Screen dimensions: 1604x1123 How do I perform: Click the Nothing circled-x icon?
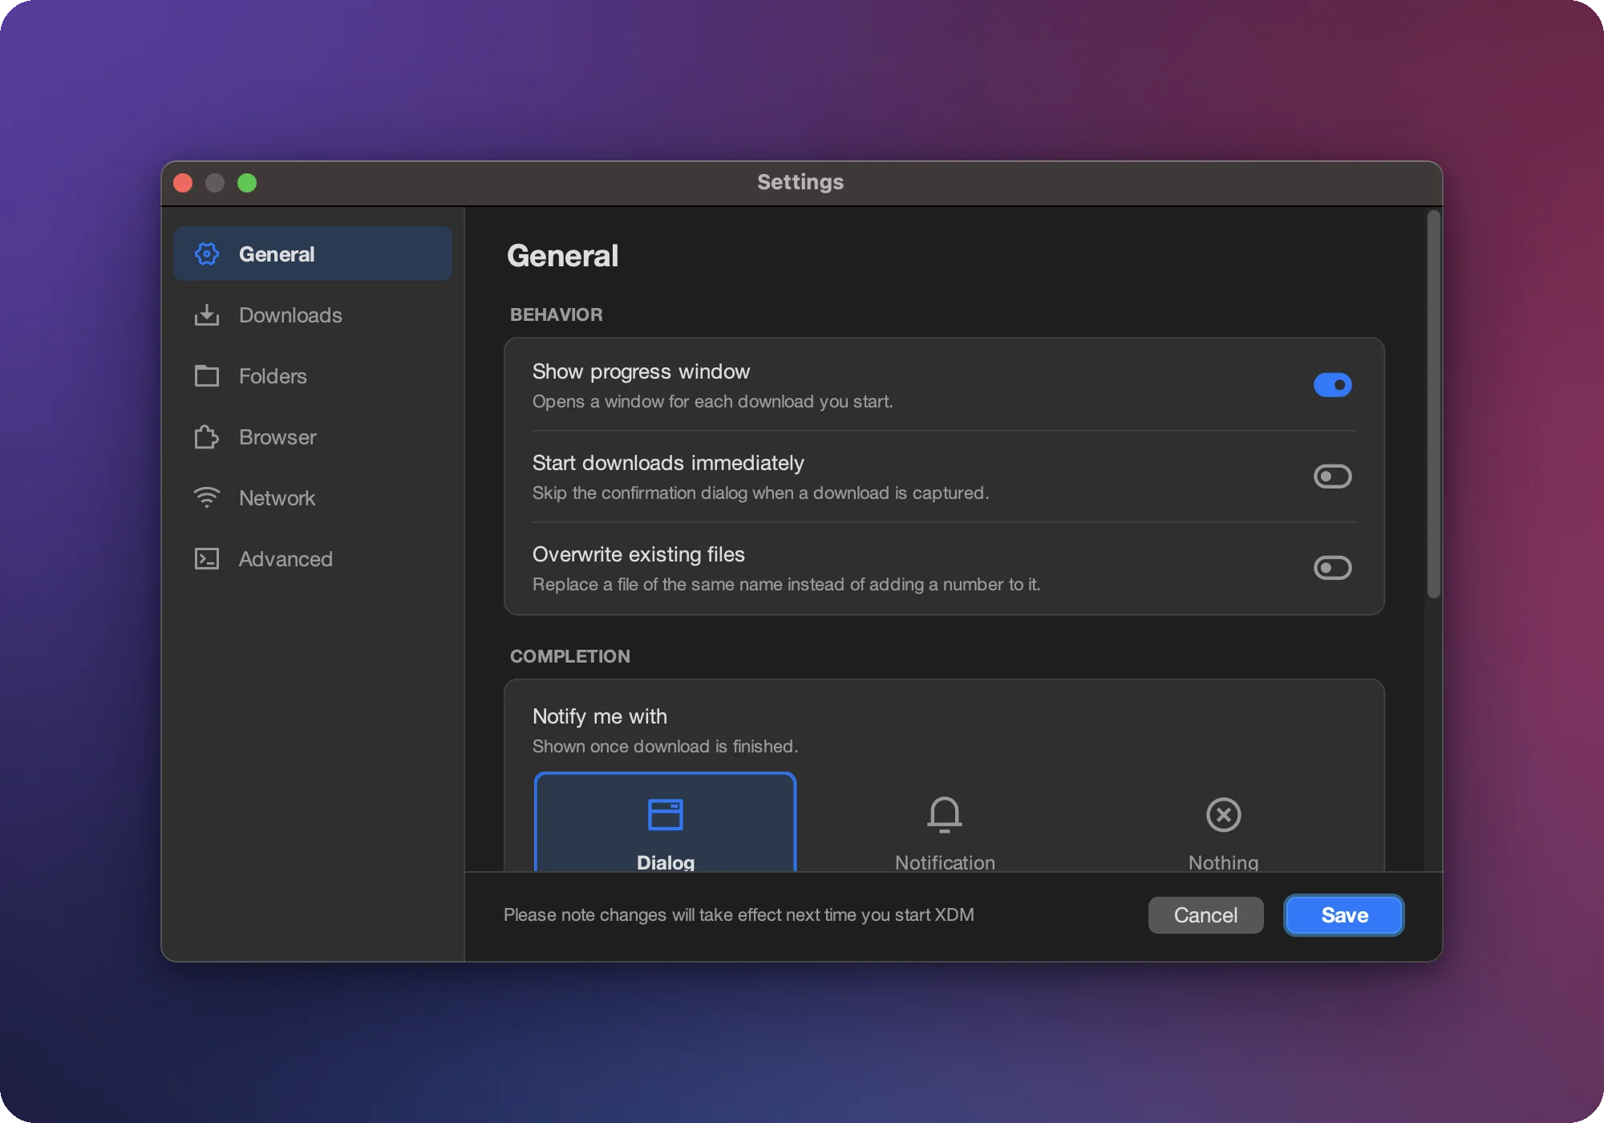pos(1224,815)
